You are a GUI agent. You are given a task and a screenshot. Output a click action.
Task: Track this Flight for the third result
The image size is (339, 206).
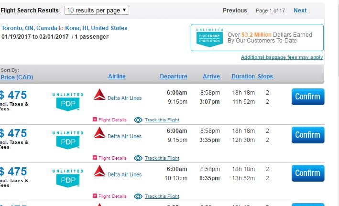point(162,196)
